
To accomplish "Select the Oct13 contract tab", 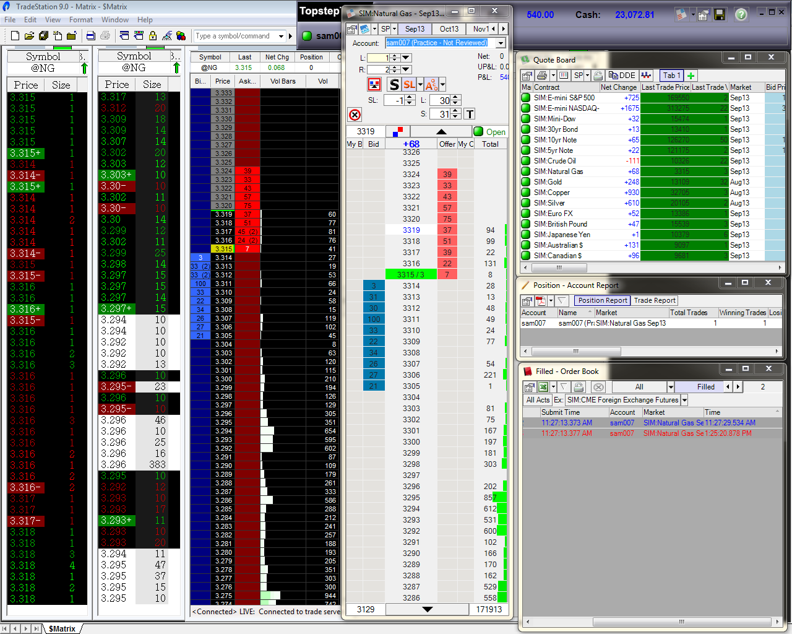I will pyautogui.click(x=449, y=29).
